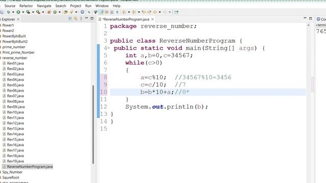The width and height of the screenshot is (326, 183).
Task: Select ReverseNumberProgram.java in the explorer
Action: [30, 167]
